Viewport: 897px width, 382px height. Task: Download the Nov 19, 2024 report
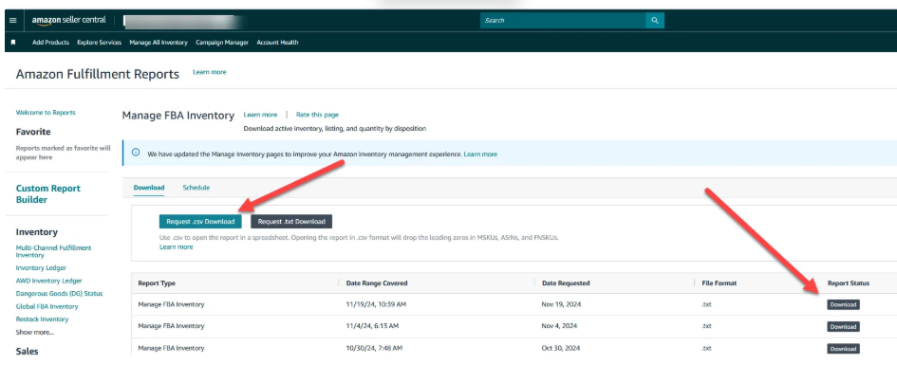843,305
